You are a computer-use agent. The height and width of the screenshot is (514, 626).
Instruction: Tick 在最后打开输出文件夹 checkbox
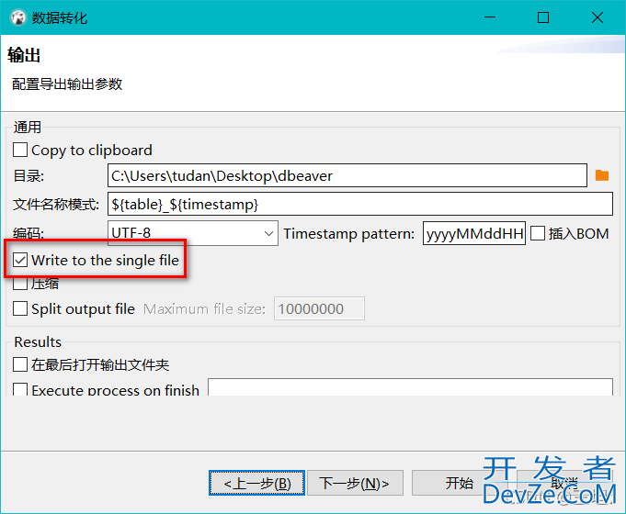click(x=20, y=364)
